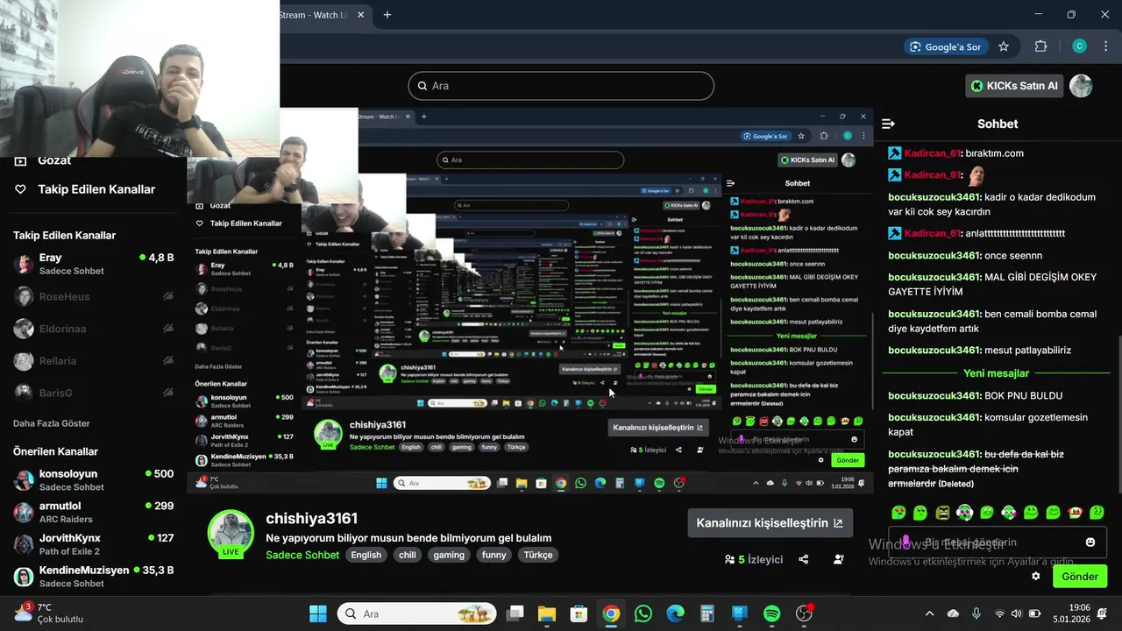Open the emoji picker in chat input
The width and height of the screenshot is (1122, 631).
pyautogui.click(x=1090, y=542)
